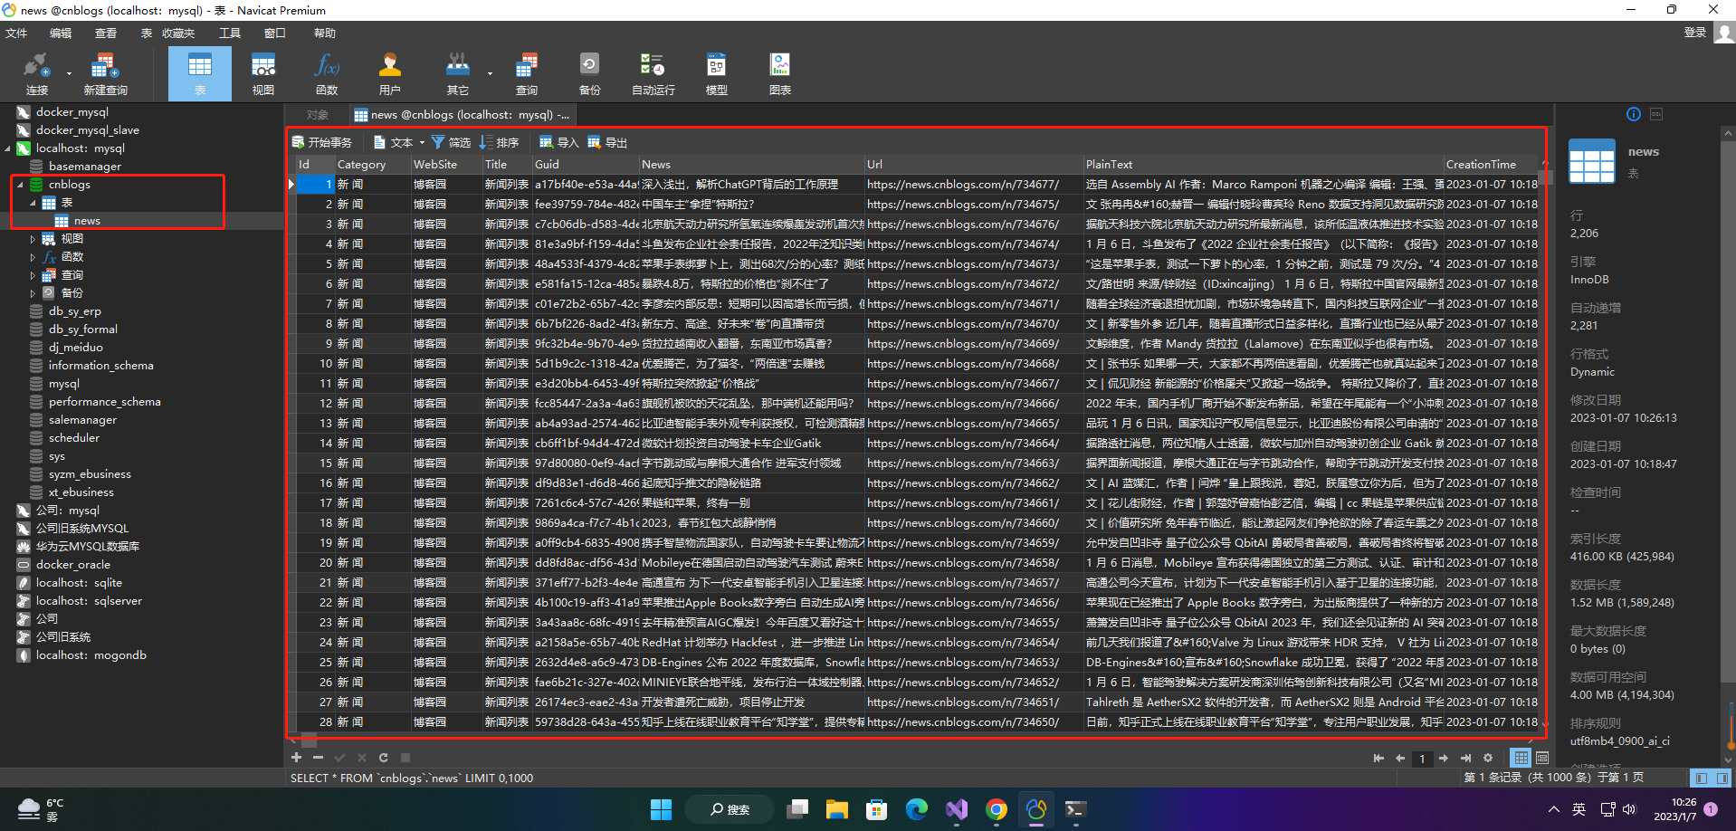Show the DDL panel icon
Image resolution: width=1736 pixels, height=831 pixels.
(1656, 114)
